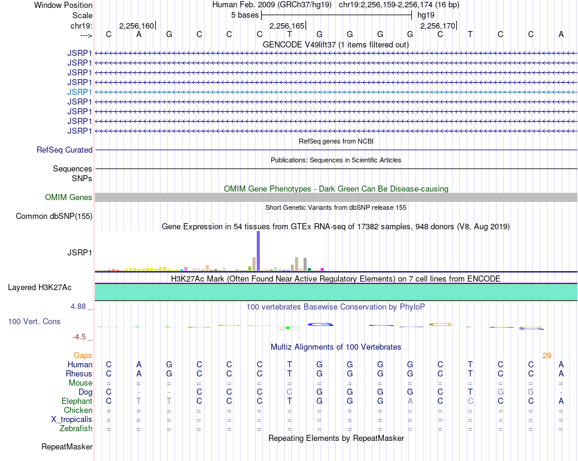Click the RepeatMasker track label

67,446
